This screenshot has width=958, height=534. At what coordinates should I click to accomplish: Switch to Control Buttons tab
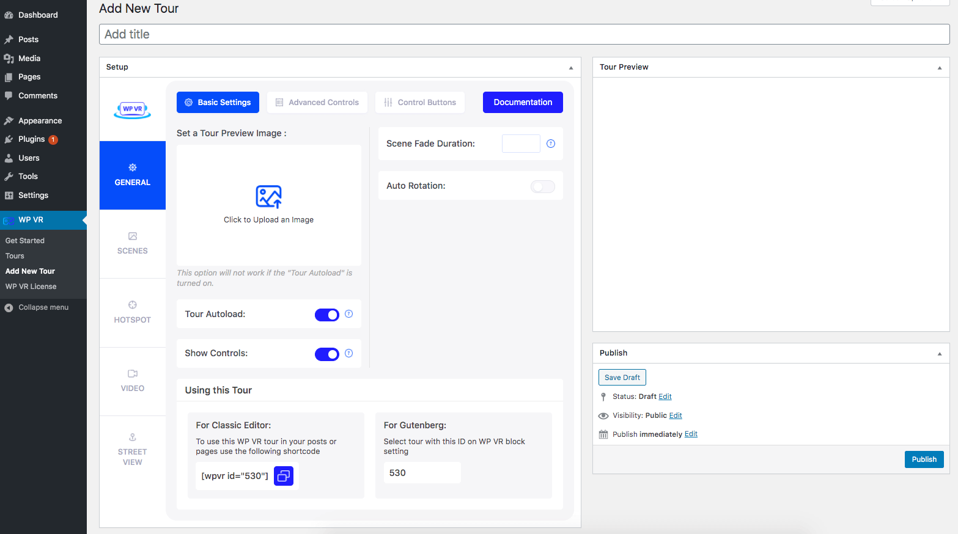click(x=420, y=102)
